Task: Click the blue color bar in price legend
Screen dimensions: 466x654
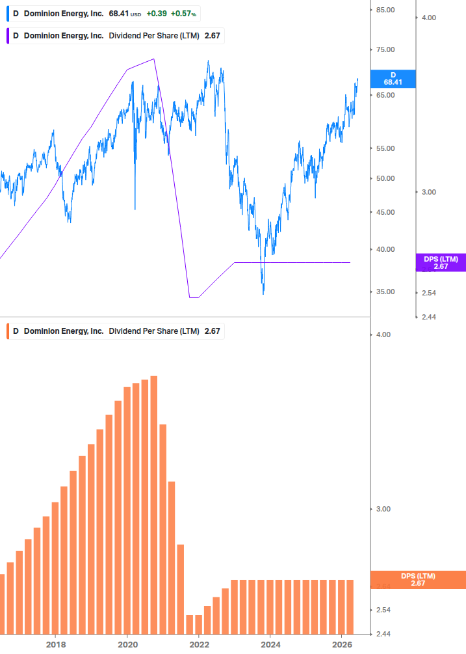Action: (8, 14)
